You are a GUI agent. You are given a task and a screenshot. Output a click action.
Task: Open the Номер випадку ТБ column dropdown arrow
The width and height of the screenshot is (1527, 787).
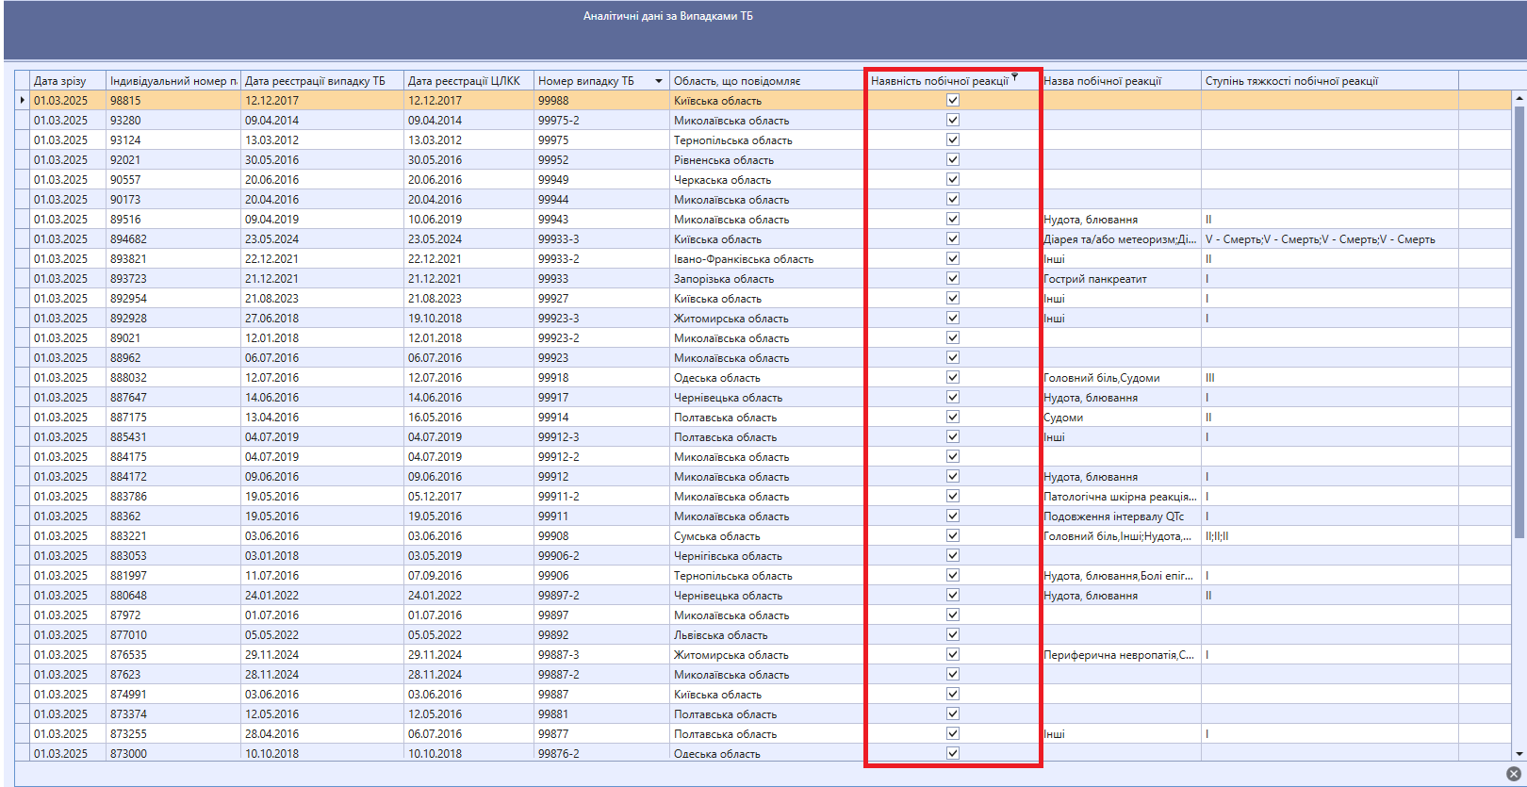658,81
